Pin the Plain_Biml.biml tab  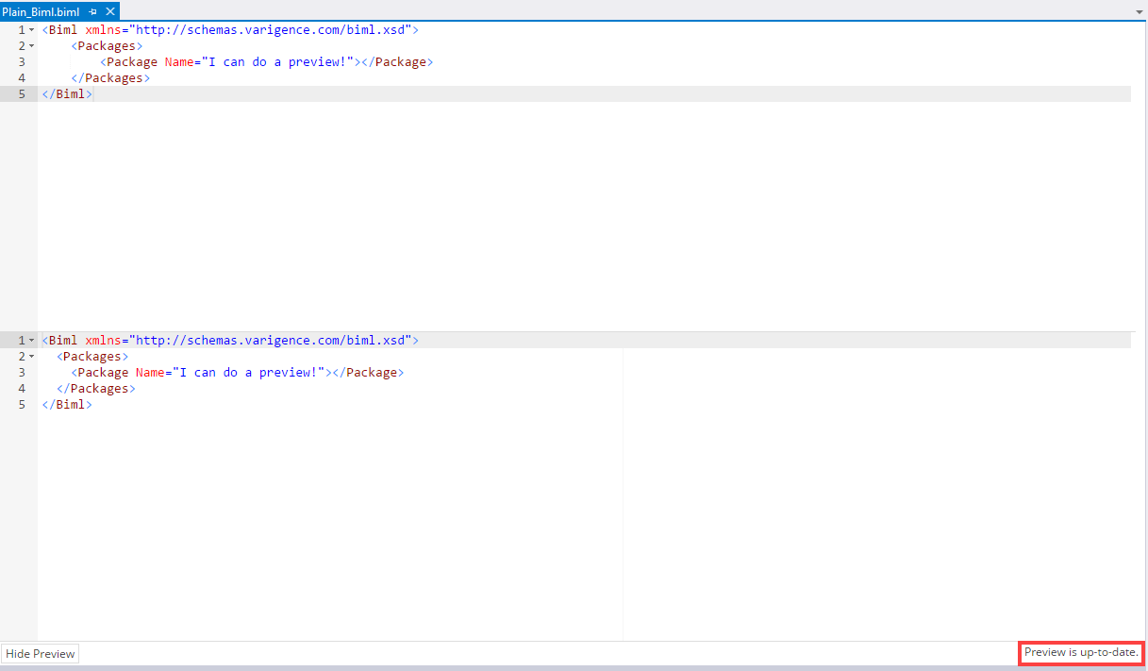pyautogui.click(x=93, y=11)
